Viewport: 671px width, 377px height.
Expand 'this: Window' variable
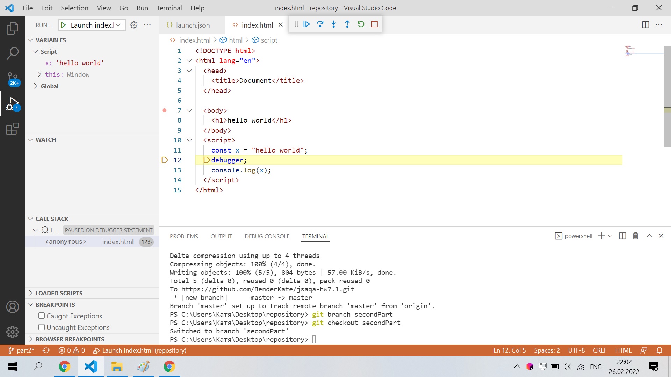[x=39, y=74]
